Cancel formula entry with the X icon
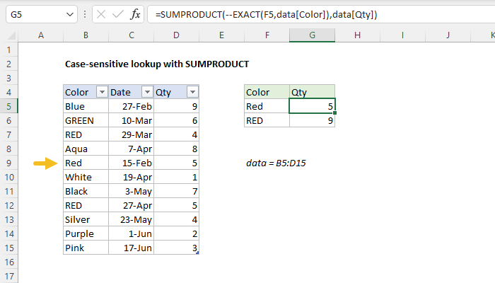Screen dimensions: 495x283 click(101, 15)
